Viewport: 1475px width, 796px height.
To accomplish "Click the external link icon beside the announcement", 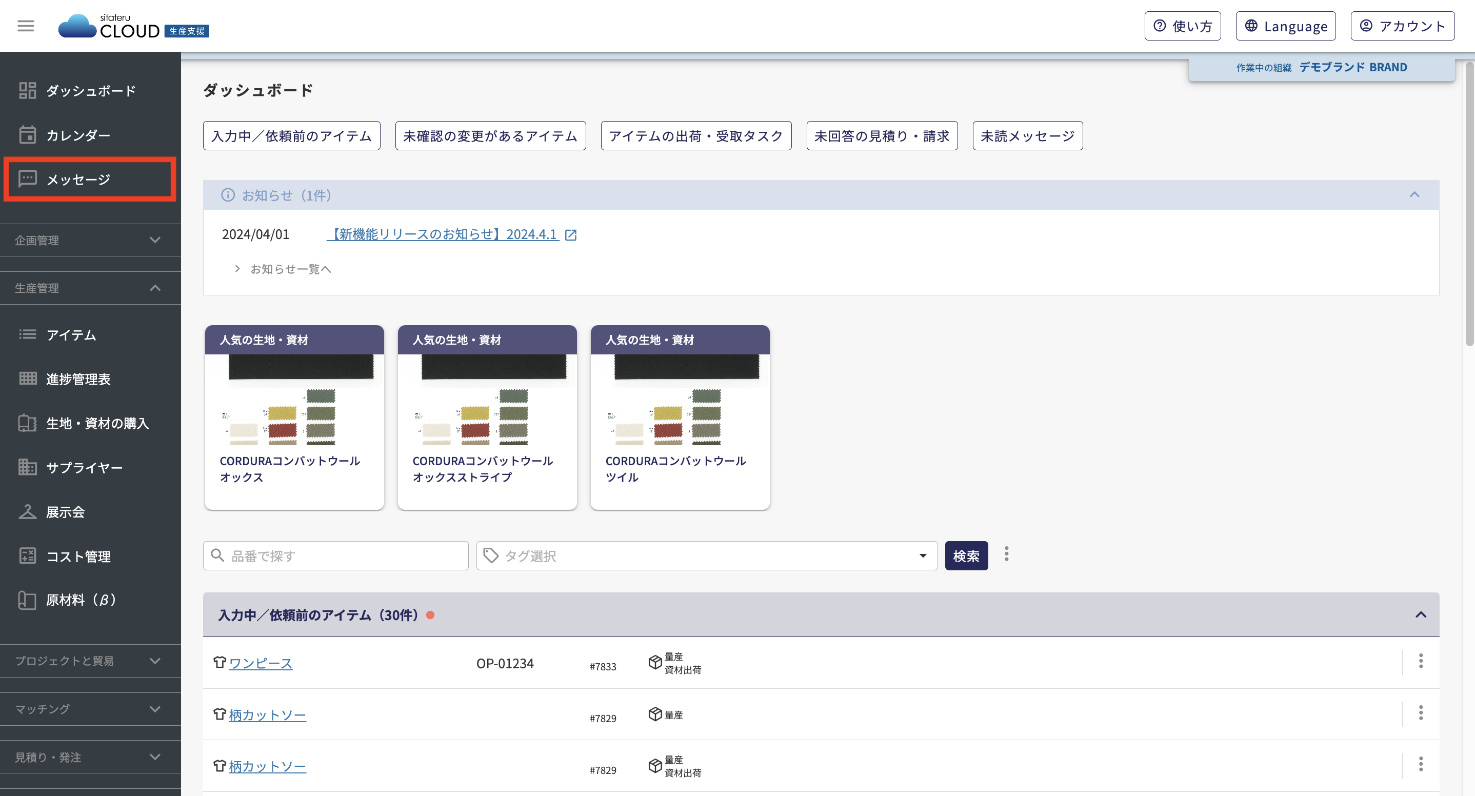I will coord(571,235).
